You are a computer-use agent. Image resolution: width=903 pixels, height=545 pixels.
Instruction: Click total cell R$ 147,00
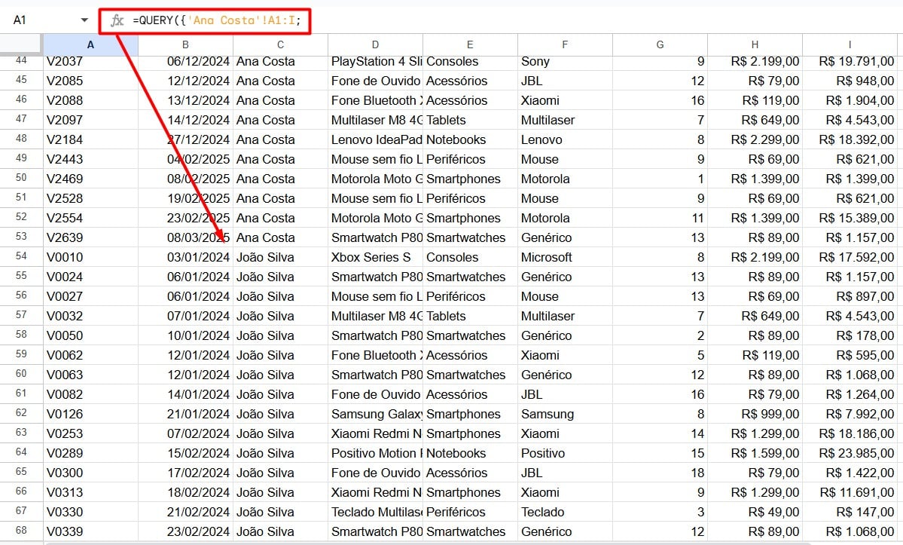[x=850, y=512]
